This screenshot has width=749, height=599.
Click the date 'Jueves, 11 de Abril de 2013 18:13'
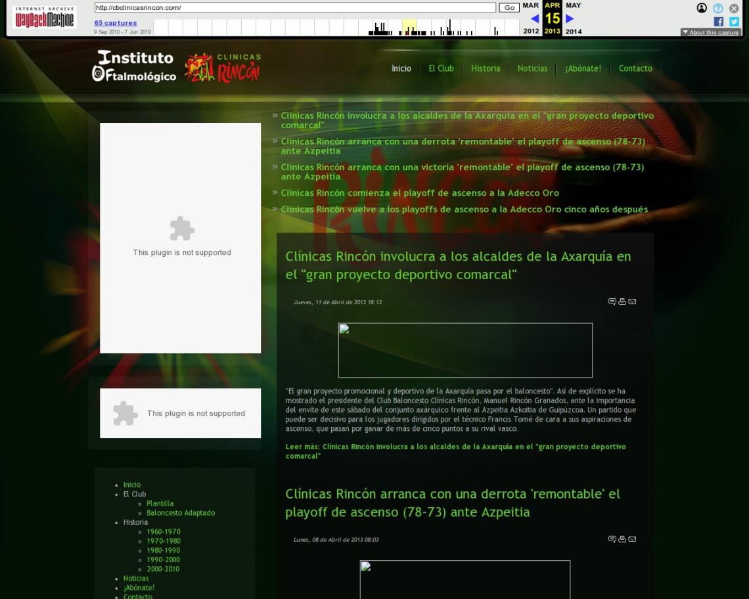pos(338,302)
